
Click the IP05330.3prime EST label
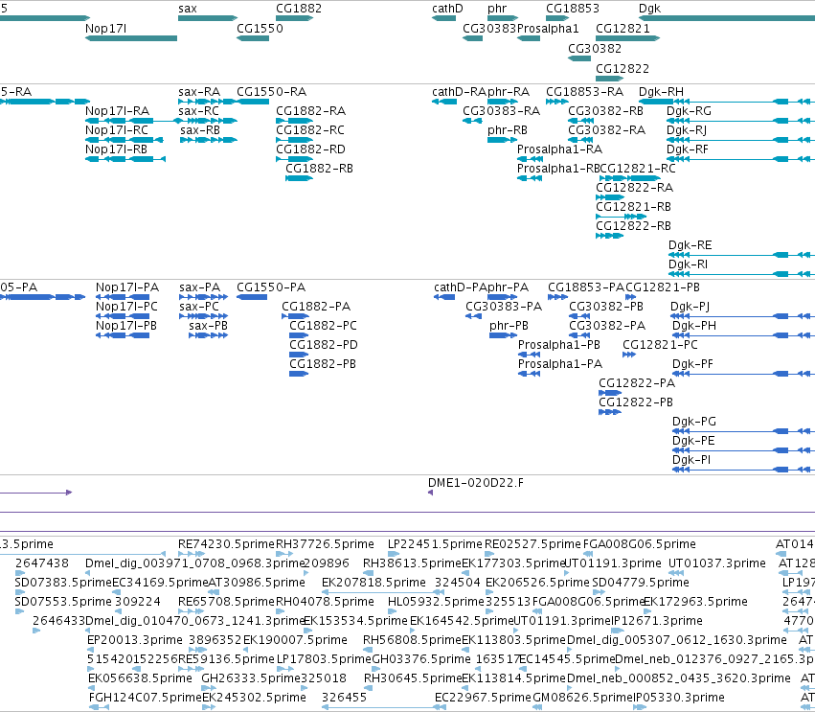coord(679,697)
